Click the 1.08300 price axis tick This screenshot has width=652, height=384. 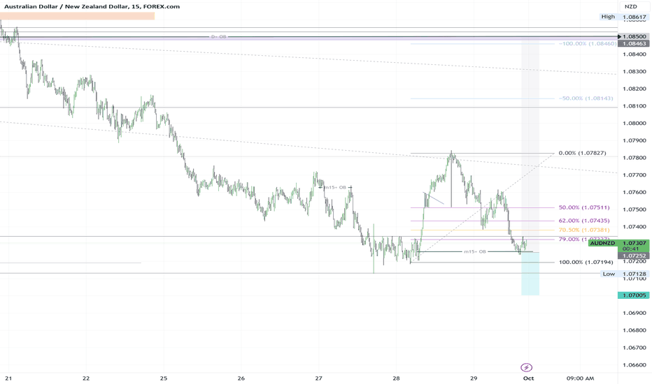point(635,71)
